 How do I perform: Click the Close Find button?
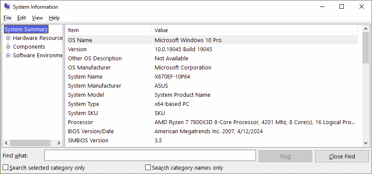coord(342,156)
